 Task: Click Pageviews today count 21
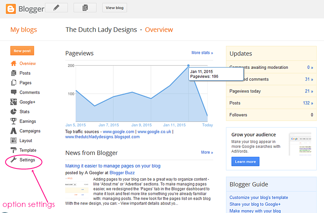pos(309,91)
